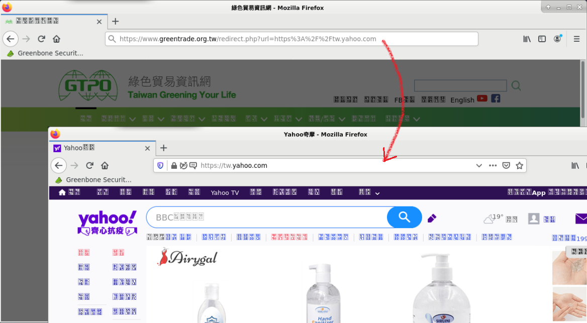Close the greentrade tab
The image size is (587, 323).
pos(99,22)
